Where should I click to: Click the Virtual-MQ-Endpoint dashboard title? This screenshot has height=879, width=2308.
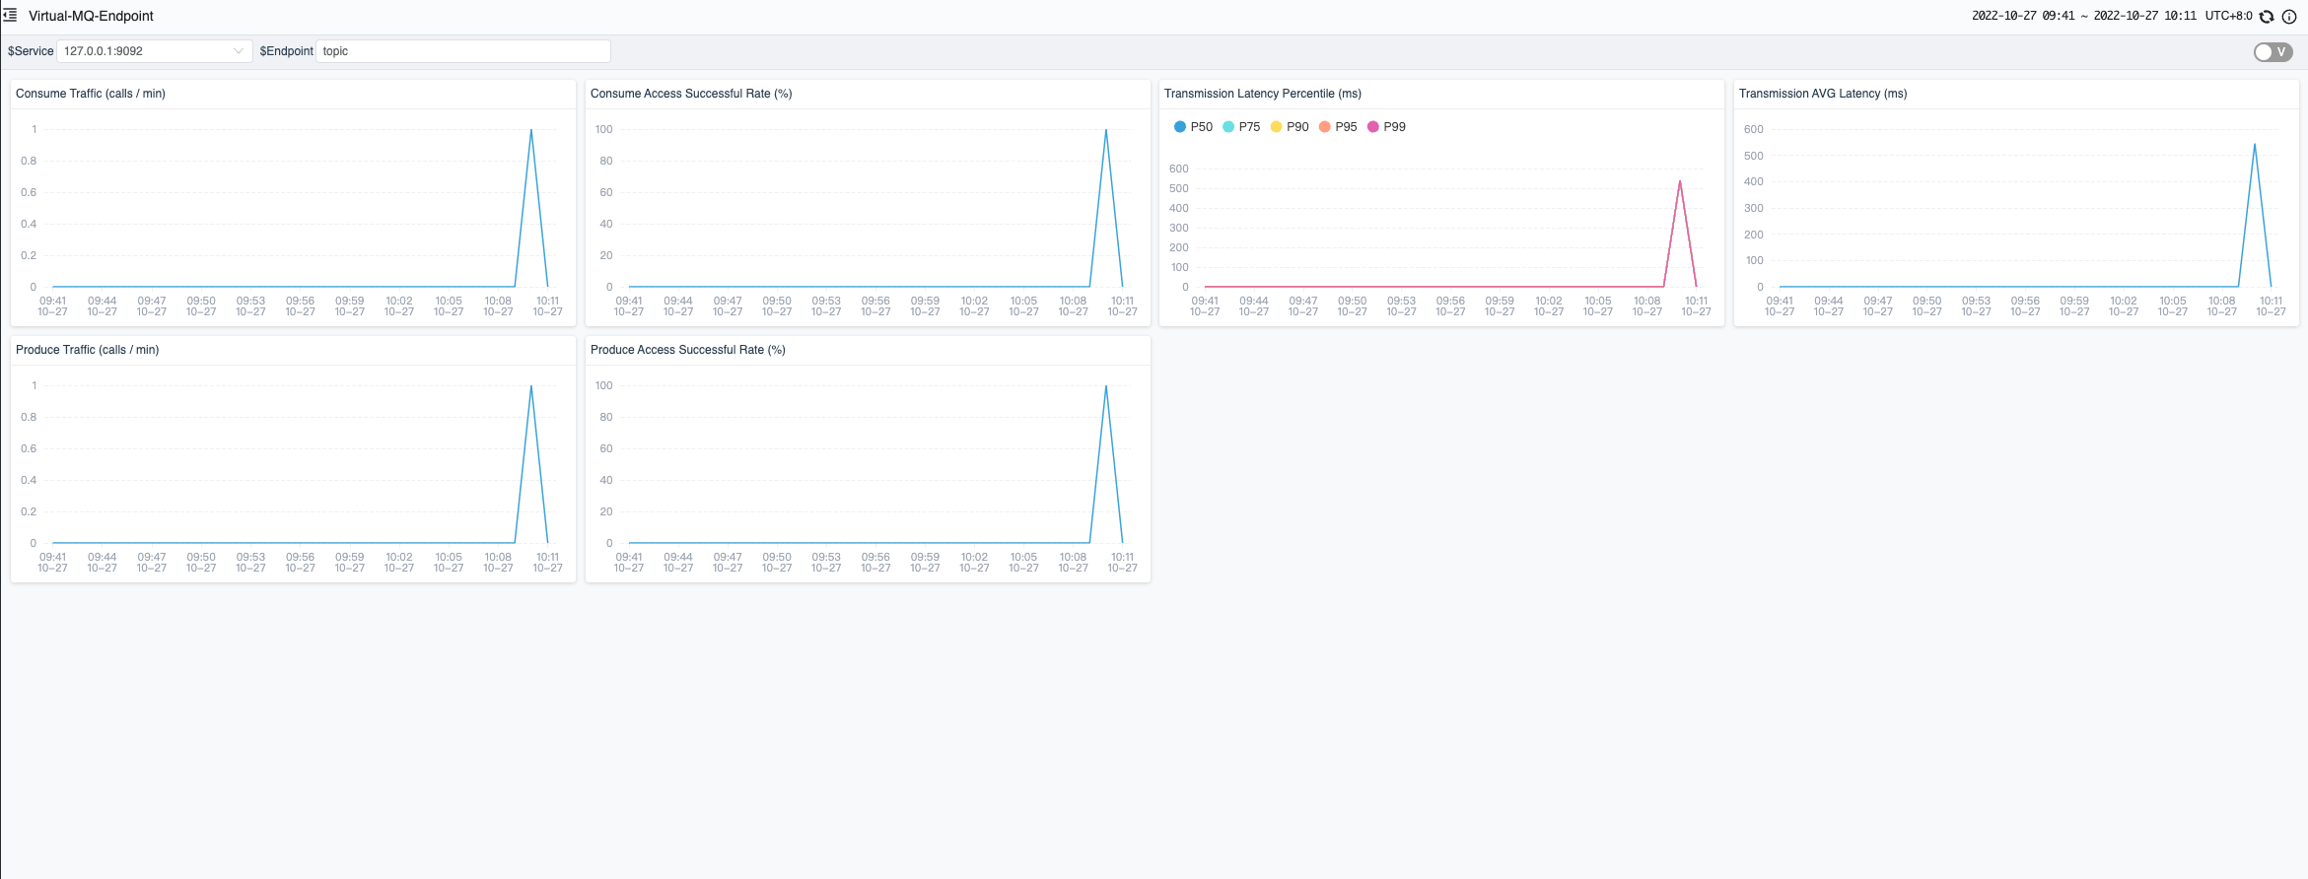click(x=91, y=16)
